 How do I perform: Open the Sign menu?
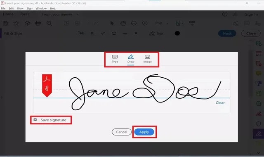pyautogui.click(x=29, y=8)
